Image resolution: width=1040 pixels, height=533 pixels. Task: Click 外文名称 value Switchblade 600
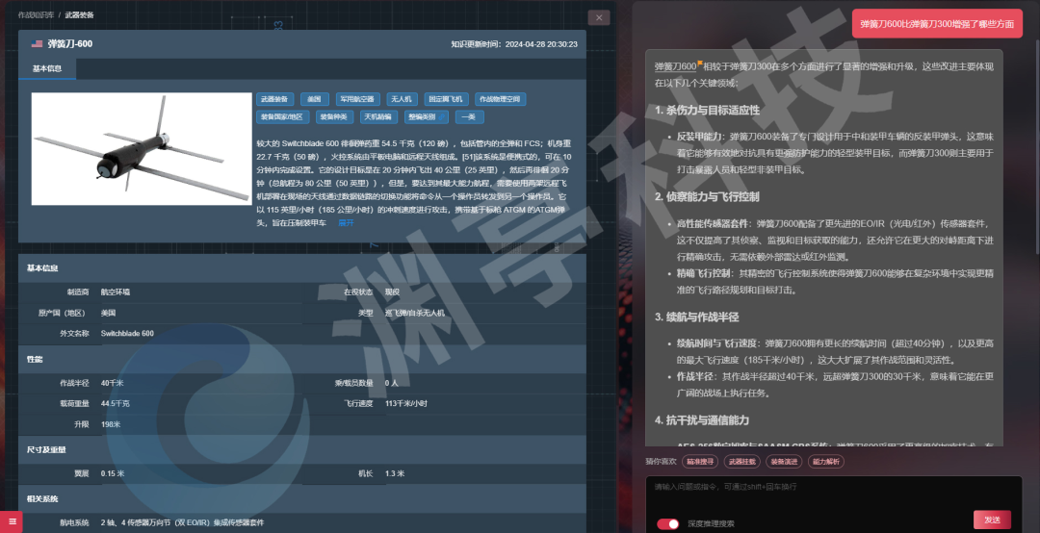127,334
